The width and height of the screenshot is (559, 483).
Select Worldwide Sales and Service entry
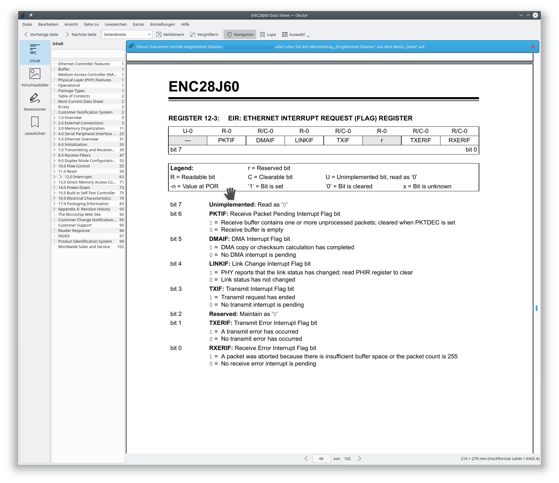(x=88, y=247)
